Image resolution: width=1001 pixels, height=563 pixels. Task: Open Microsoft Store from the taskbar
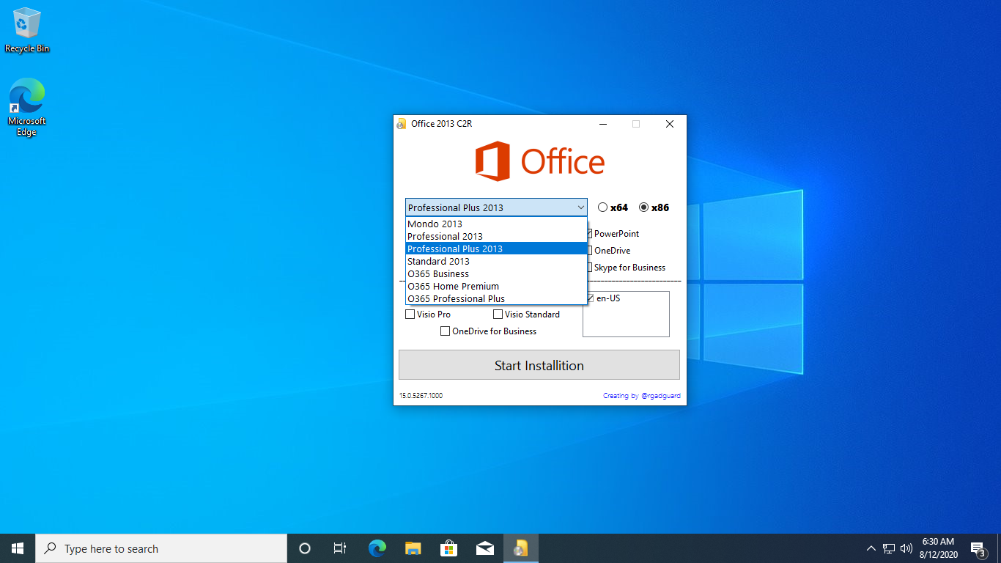(448, 548)
